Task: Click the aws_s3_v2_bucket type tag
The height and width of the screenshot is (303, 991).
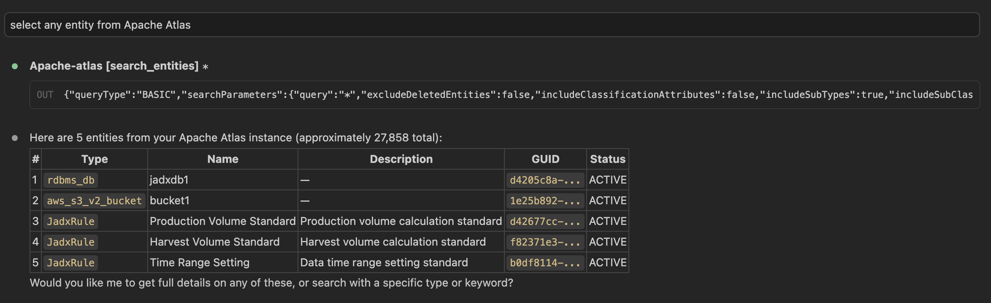Action: coord(94,201)
